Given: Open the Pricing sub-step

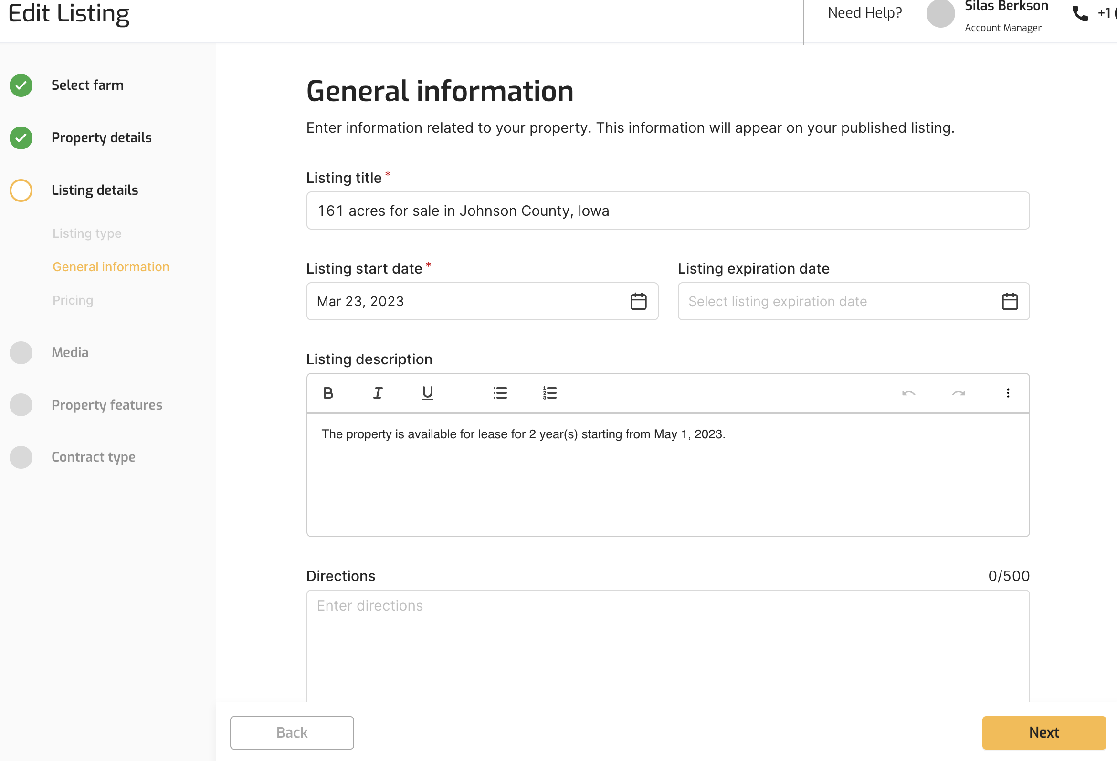Looking at the screenshot, I should tap(73, 300).
